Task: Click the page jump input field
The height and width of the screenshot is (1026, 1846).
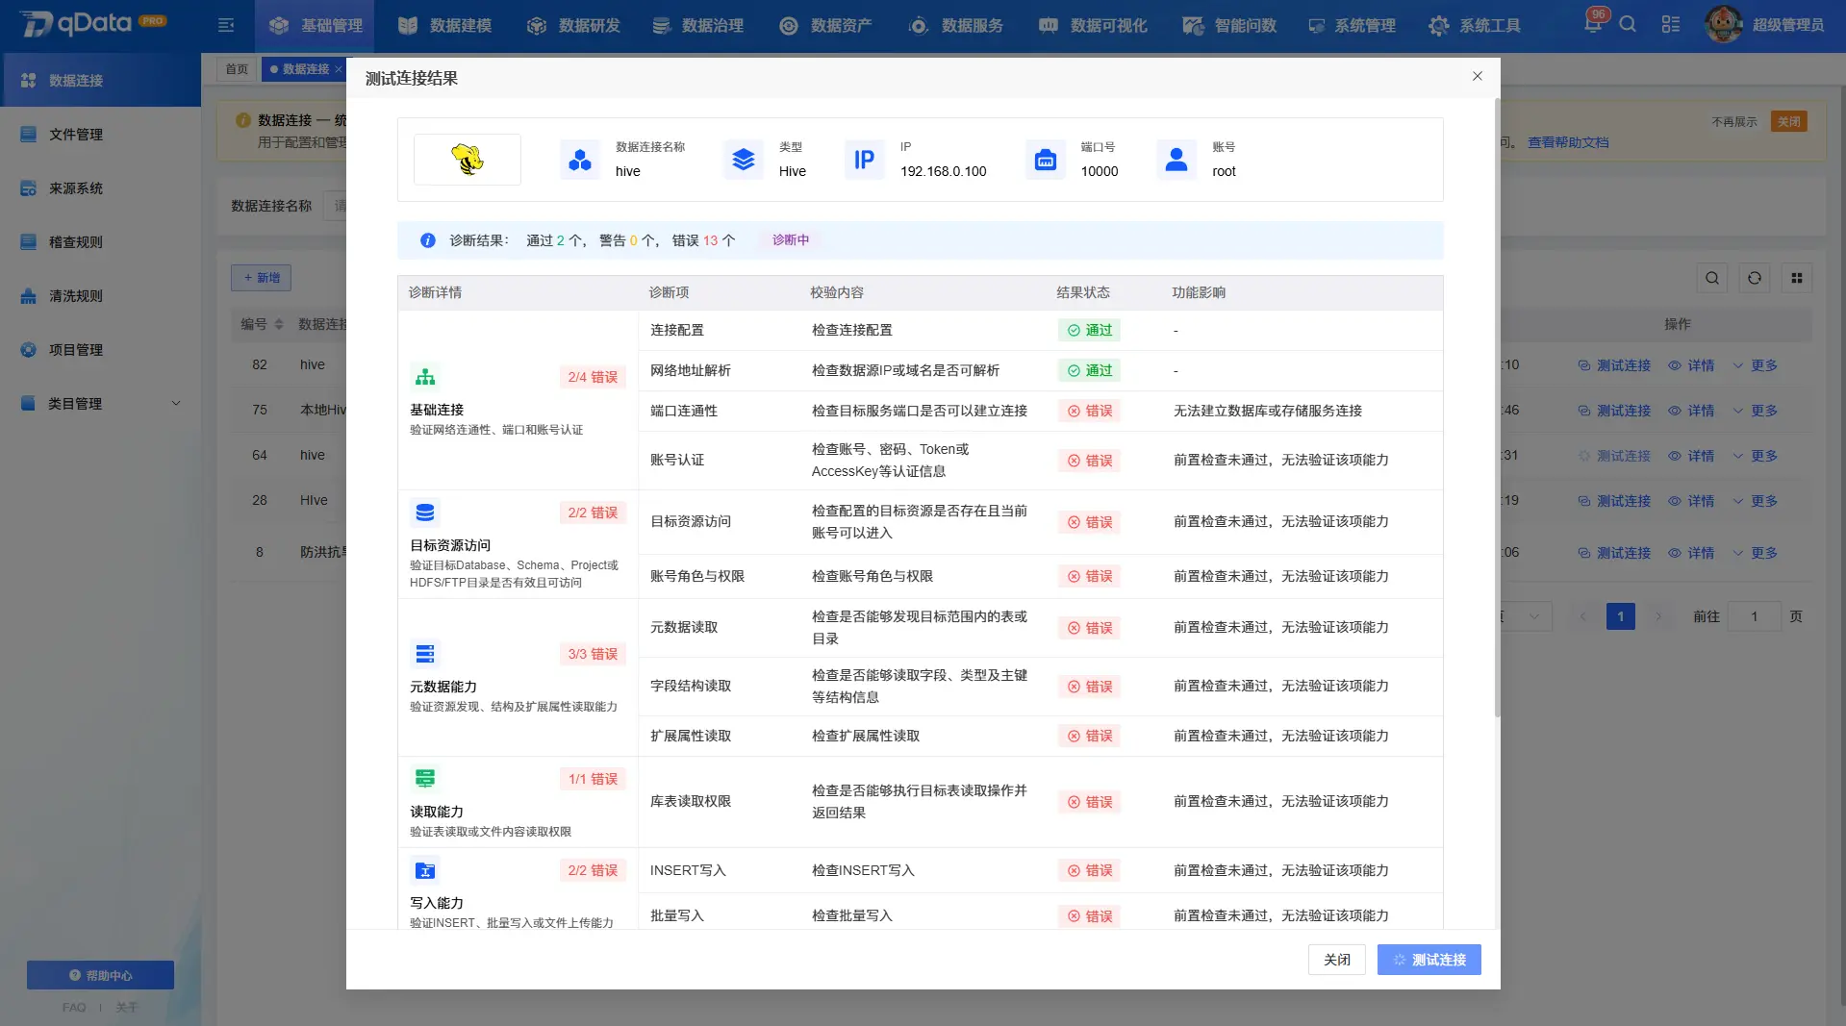Action: 1754,616
